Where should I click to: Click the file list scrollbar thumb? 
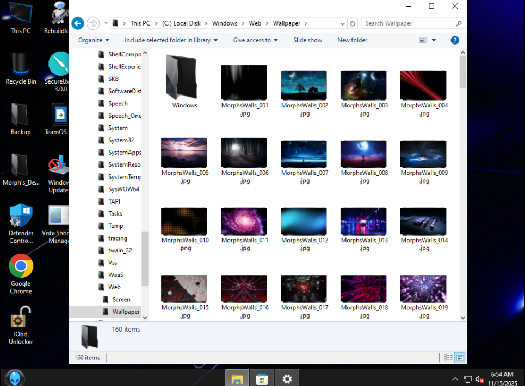point(463,72)
